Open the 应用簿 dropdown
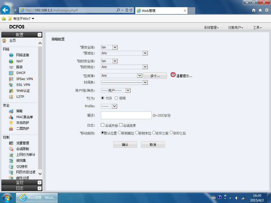271x203 pixels. [121, 76]
